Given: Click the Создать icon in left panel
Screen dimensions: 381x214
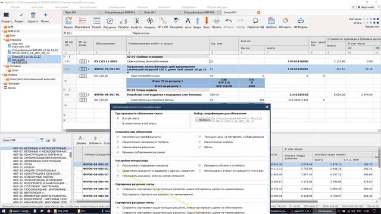Looking at the screenshot, I should 7,15.
